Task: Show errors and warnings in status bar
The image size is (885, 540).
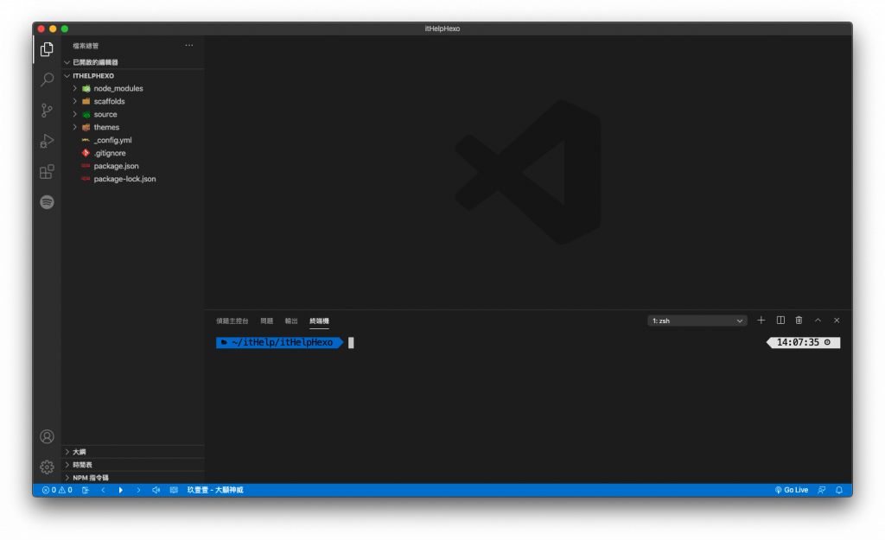Action: tap(57, 490)
